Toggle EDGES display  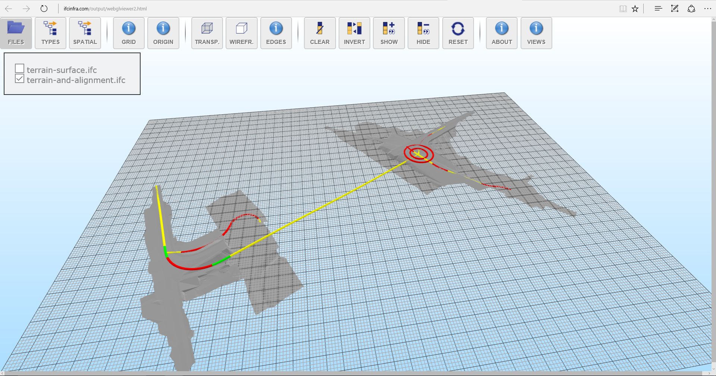(276, 33)
